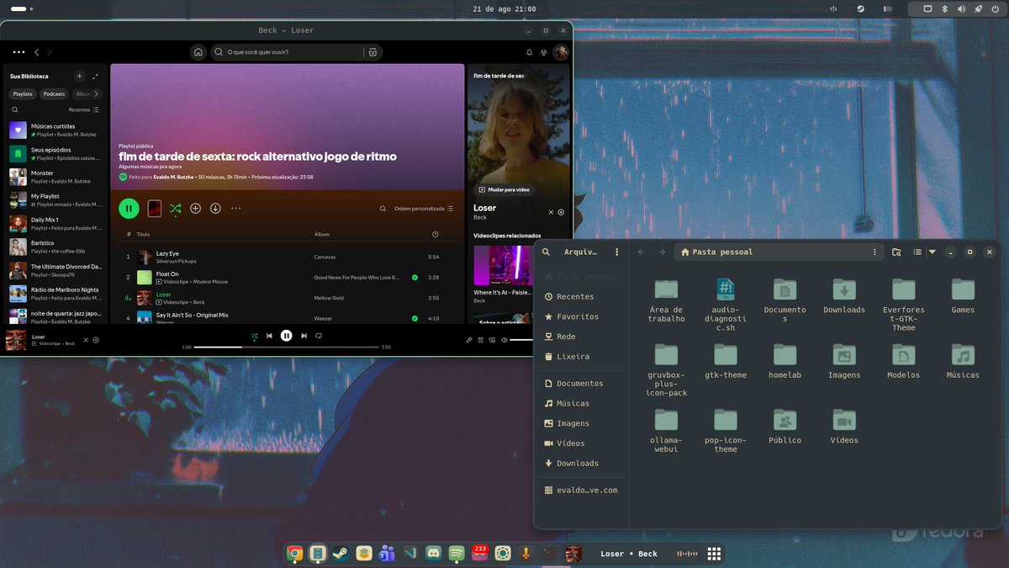Open Spotify profile avatar menu

pyautogui.click(x=560, y=52)
